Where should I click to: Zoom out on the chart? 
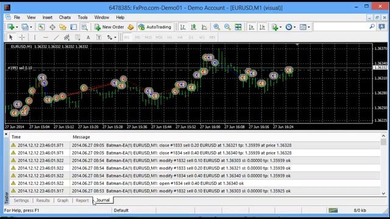tap(227, 27)
